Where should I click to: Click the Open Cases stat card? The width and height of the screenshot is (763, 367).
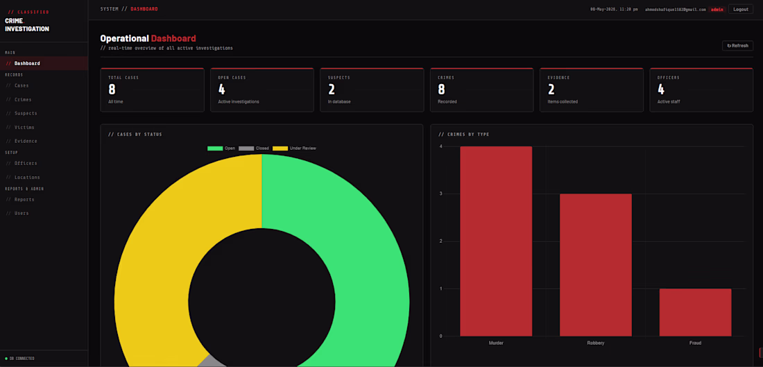(262, 90)
